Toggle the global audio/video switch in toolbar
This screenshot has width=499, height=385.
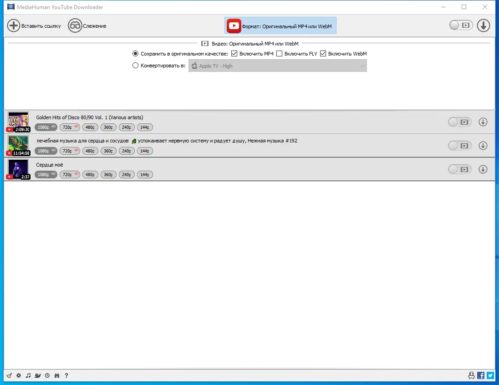pos(461,25)
